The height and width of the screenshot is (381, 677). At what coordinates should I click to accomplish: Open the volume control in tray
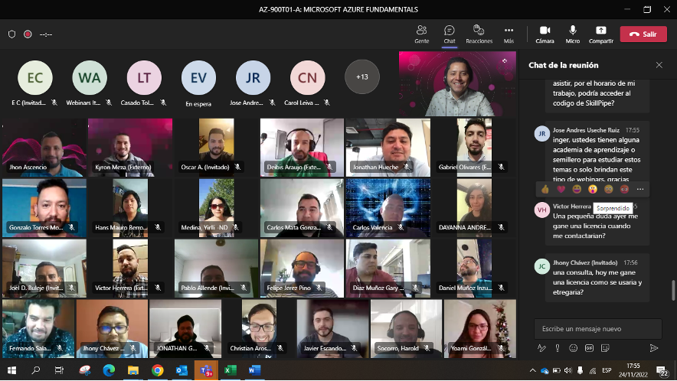(x=567, y=370)
